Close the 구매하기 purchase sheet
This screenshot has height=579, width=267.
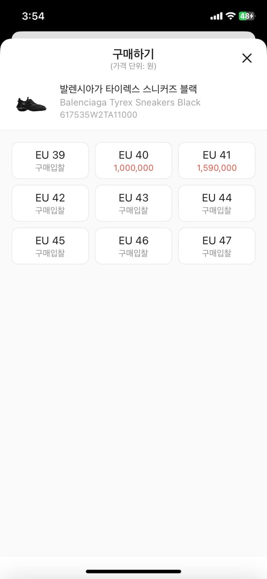click(247, 58)
